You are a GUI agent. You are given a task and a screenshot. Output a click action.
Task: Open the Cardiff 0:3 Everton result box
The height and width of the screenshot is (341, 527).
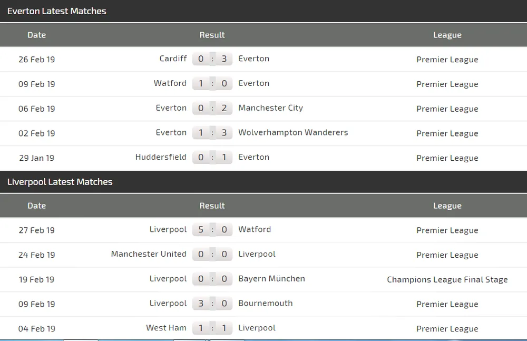(x=212, y=59)
